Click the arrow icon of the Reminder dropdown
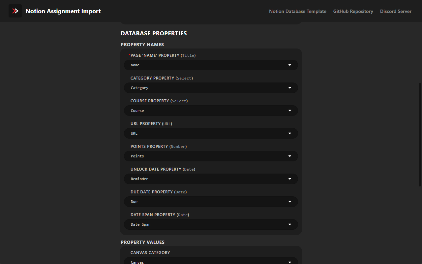422x264 pixels. point(290,179)
